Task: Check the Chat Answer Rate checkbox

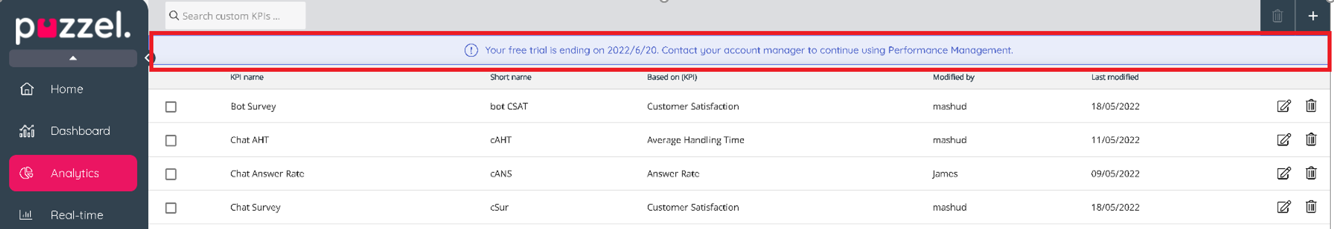Action: click(x=171, y=174)
